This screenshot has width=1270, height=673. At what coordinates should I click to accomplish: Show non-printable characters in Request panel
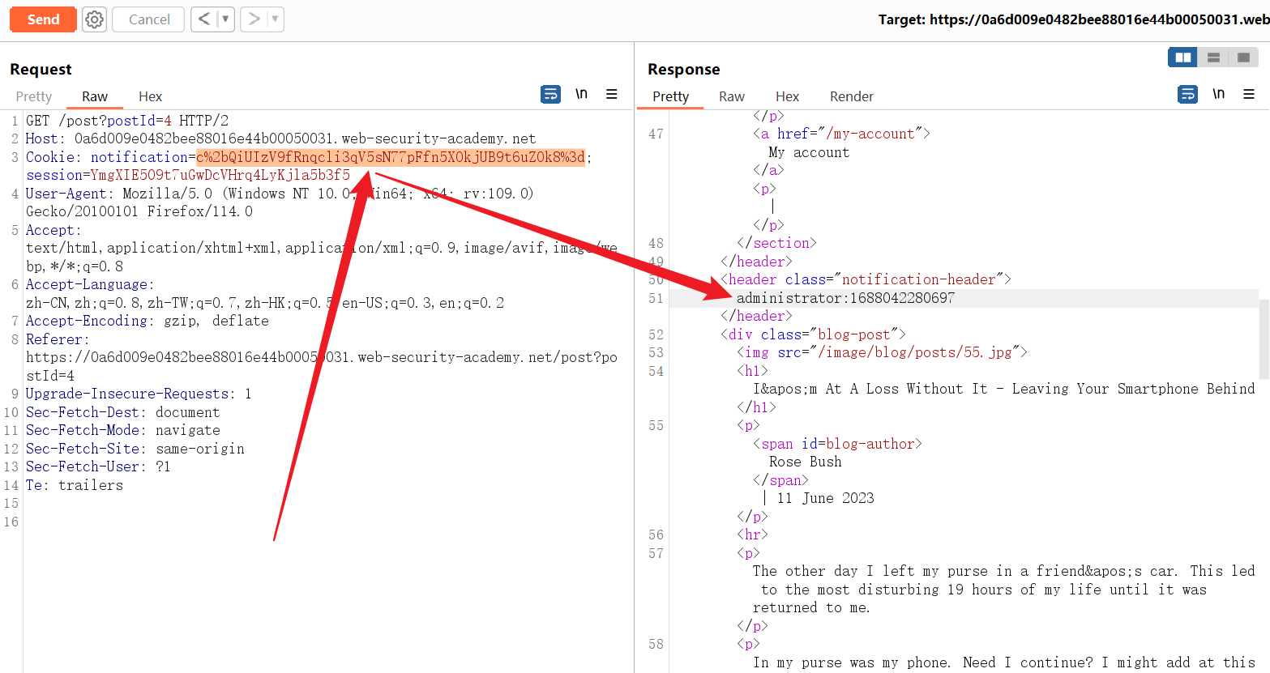581,94
